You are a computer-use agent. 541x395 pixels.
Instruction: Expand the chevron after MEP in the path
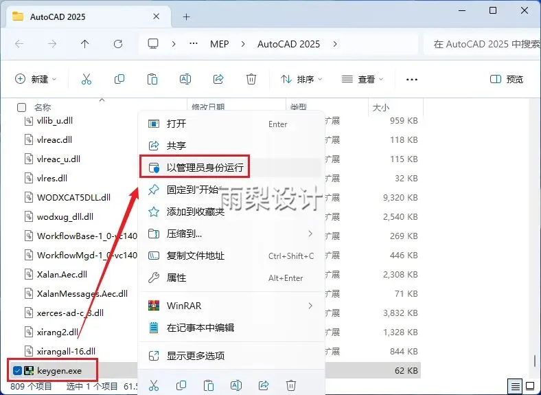(x=243, y=44)
